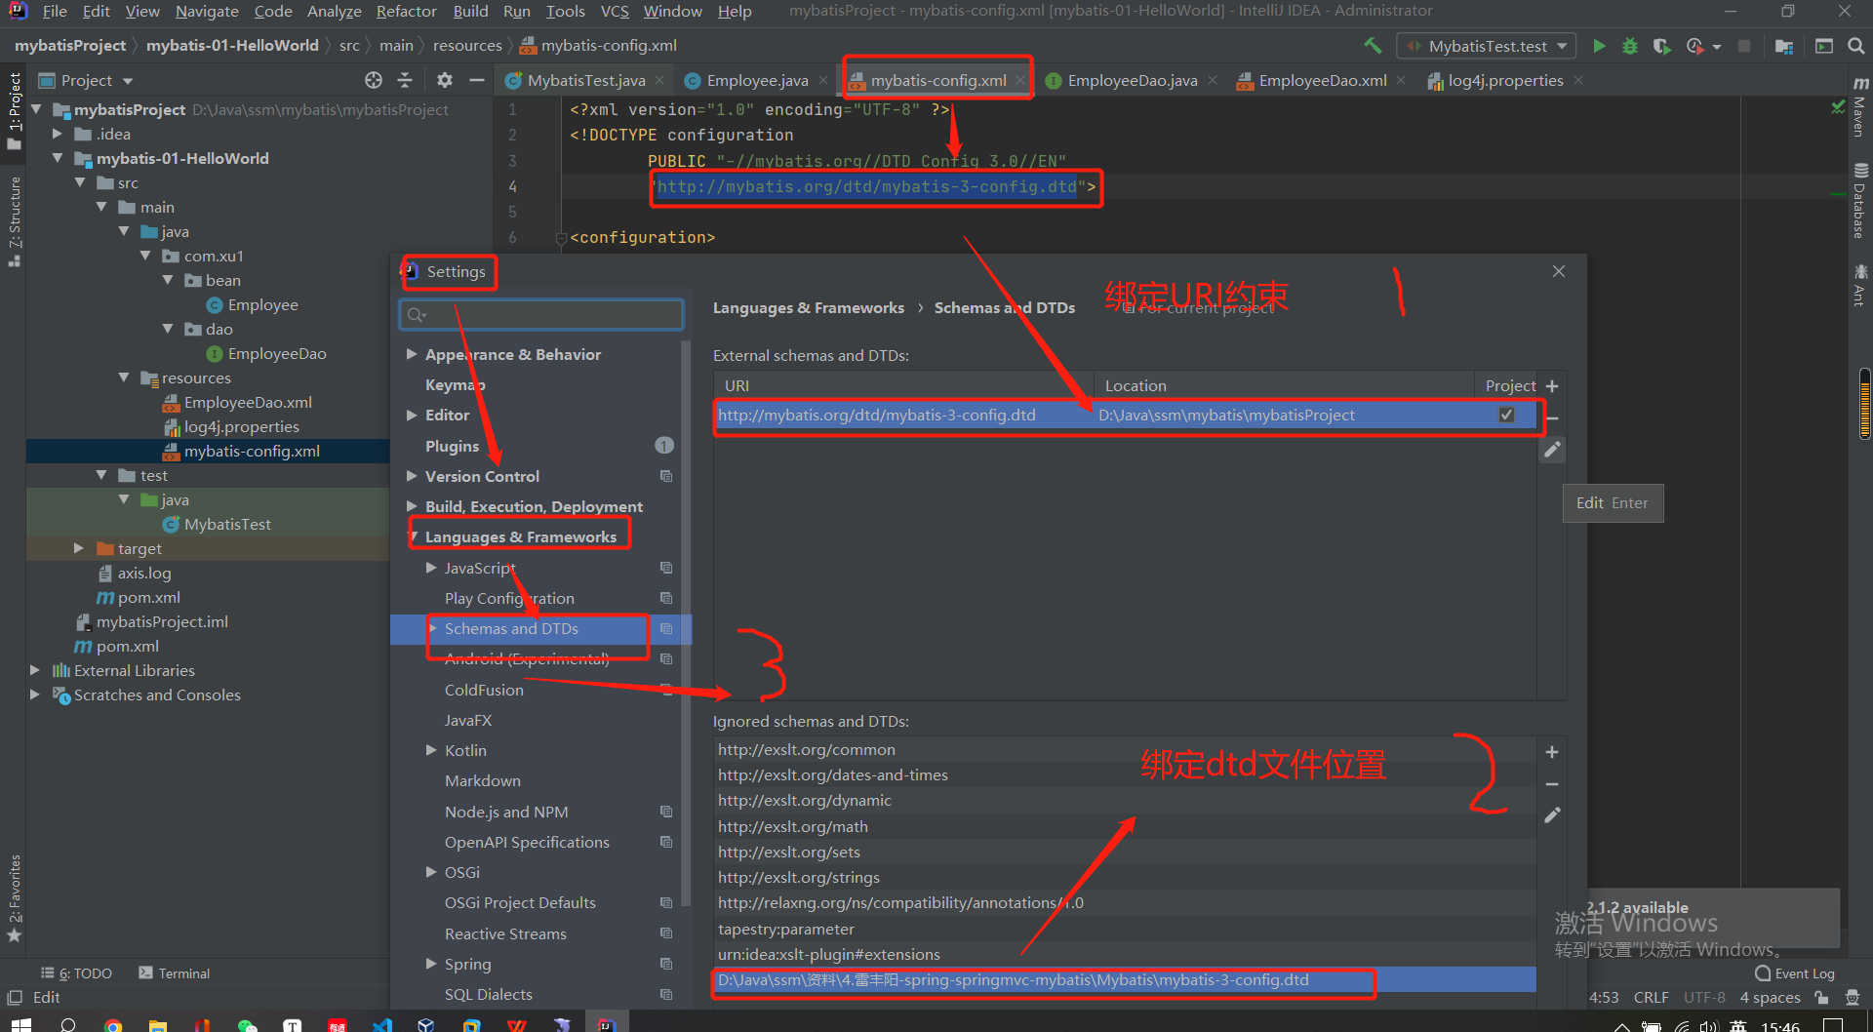Open the Maven tool window
This screenshot has width=1873, height=1032.
pos(1859,106)
